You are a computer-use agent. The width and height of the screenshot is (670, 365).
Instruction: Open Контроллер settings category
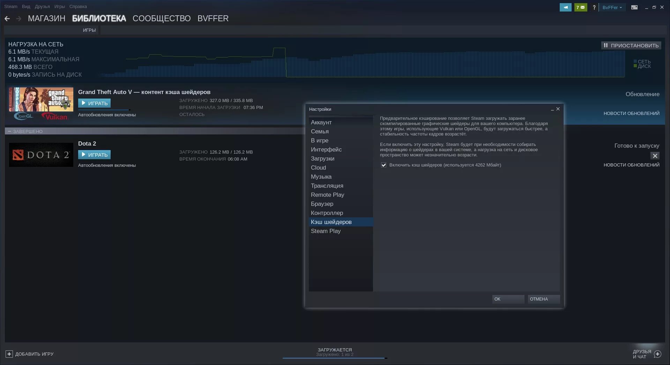[x=341, y=213]
